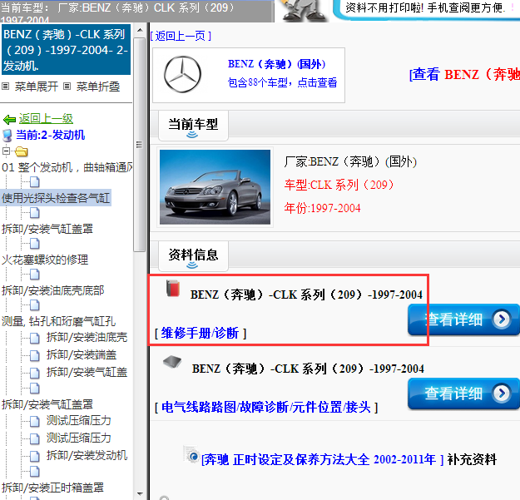Click the 当前:2-发动机 computer icon

click(x=7, y=136)
